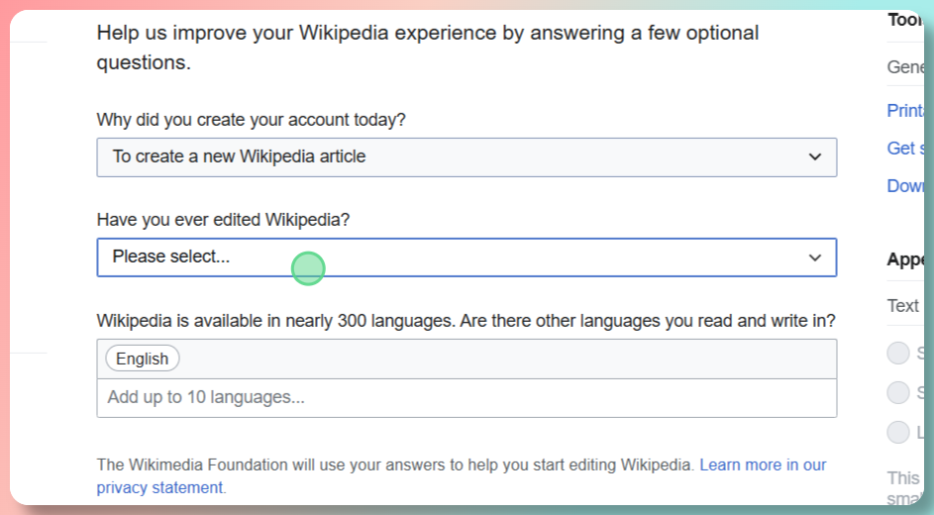Click the "Wikipedia is available in nearly 300 languages" label
The height and width of the screenshot is (515, 934).
click(x=466, y=321)
